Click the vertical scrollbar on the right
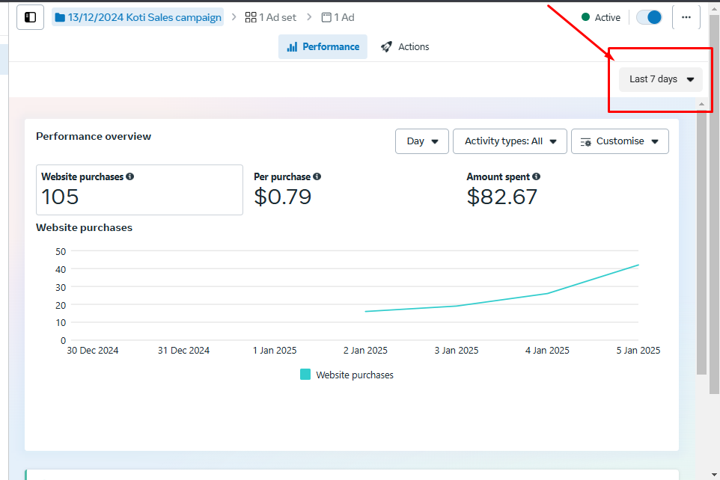720x480 pixels. pos(701,239)
